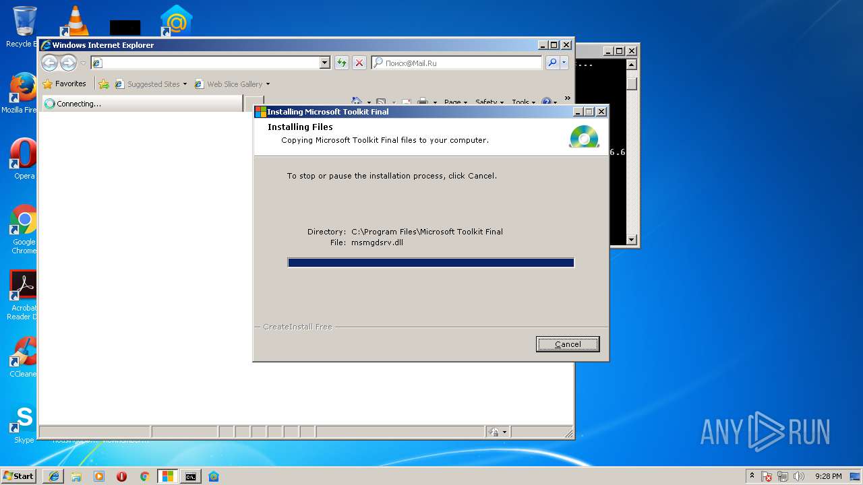Click the Microsoft Toolkit installer taskbar button
The height and width of the screenshot is (485, 863).
click(x=167, y=476)
